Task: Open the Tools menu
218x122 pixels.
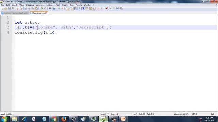Action: (x=58, y=5)
